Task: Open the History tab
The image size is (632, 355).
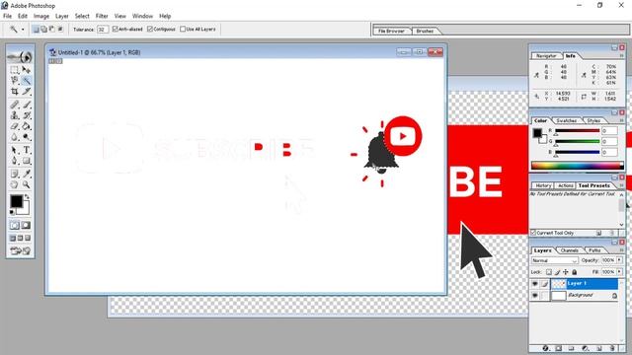Action: point(543,185)
